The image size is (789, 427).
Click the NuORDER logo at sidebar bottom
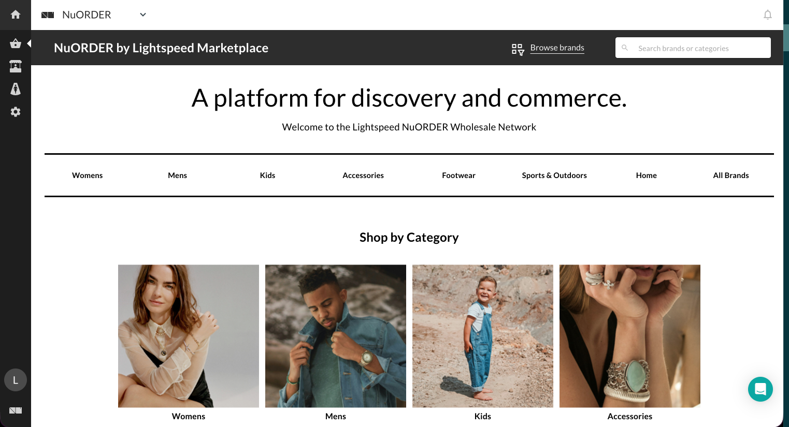(x=16, y=410)
